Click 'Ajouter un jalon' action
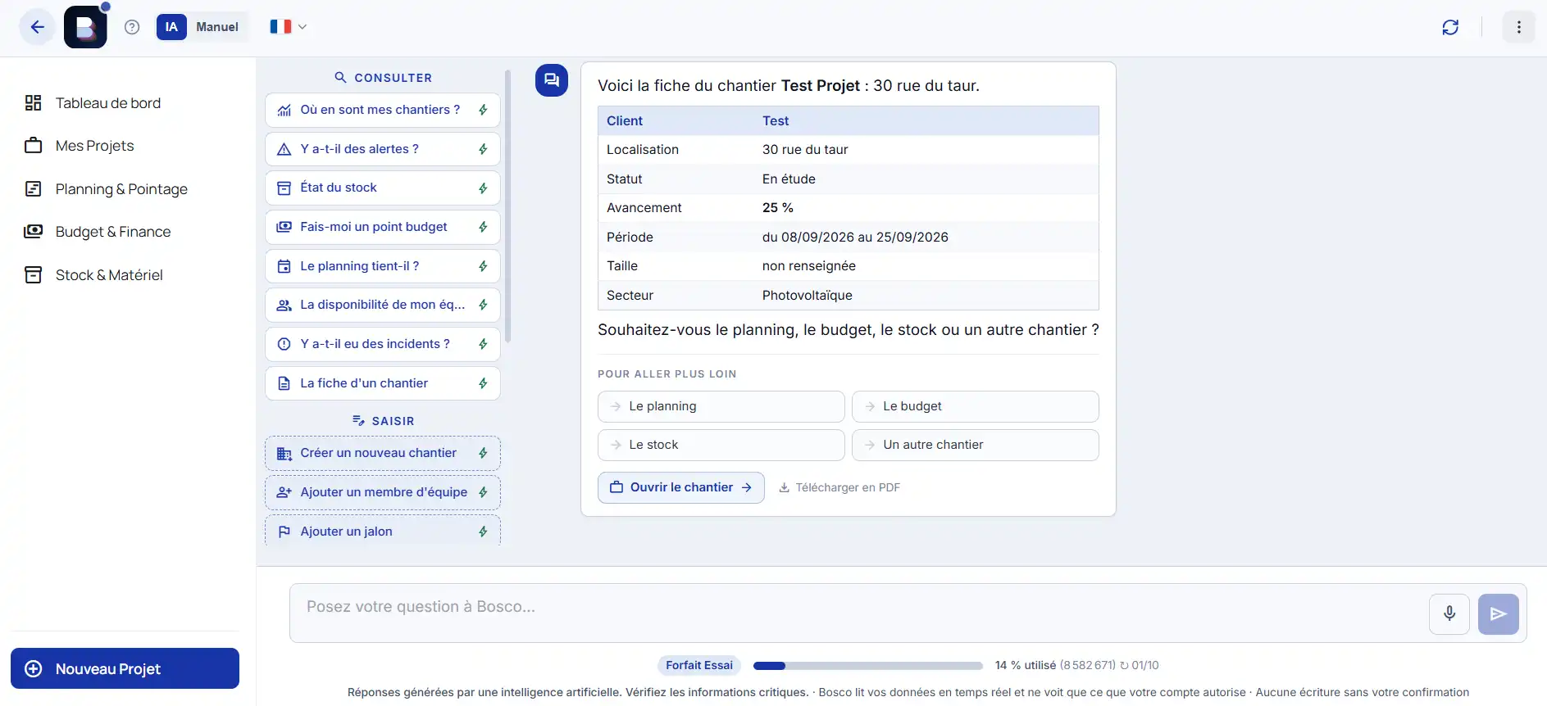1547x706 pixels. tap(383, 531)
